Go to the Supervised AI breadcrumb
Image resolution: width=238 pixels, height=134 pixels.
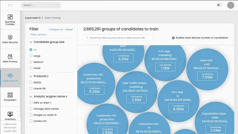33,18
